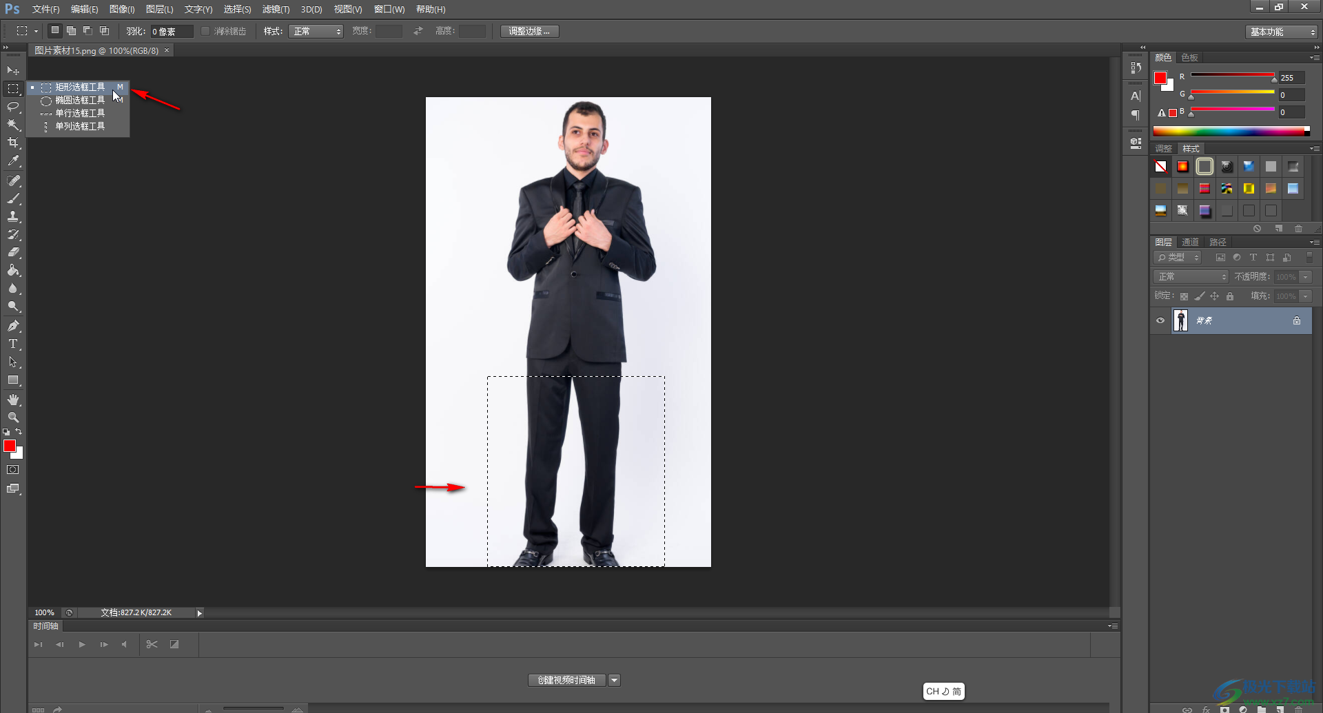Select the Lasso tool
1323x713 pixels.
(13, 107)
